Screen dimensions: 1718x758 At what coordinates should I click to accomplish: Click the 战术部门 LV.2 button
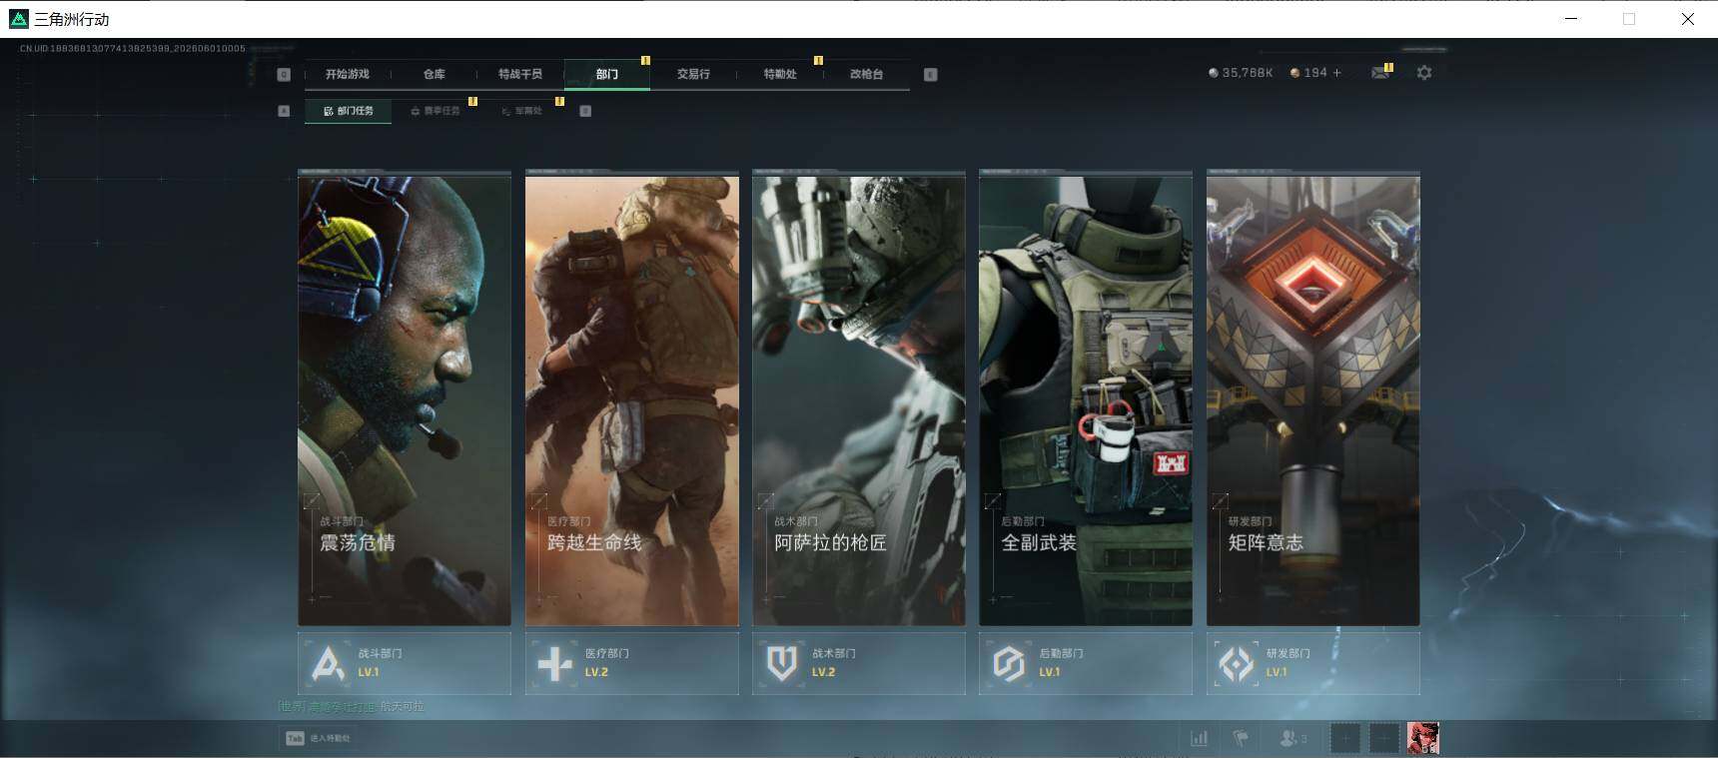pos(859,663)
